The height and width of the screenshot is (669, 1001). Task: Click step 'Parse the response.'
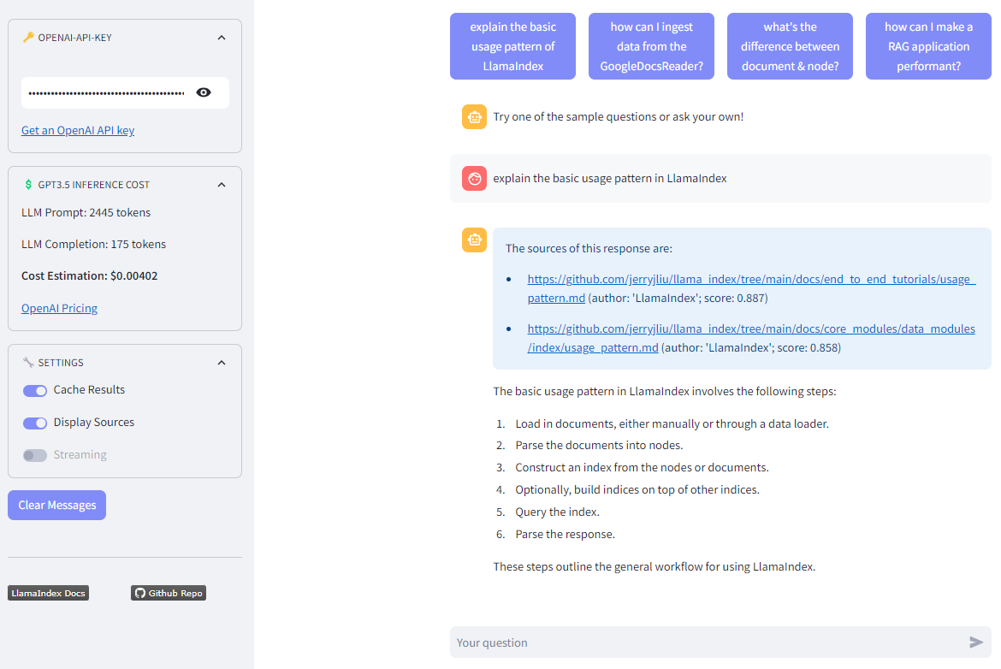point(565,535)
